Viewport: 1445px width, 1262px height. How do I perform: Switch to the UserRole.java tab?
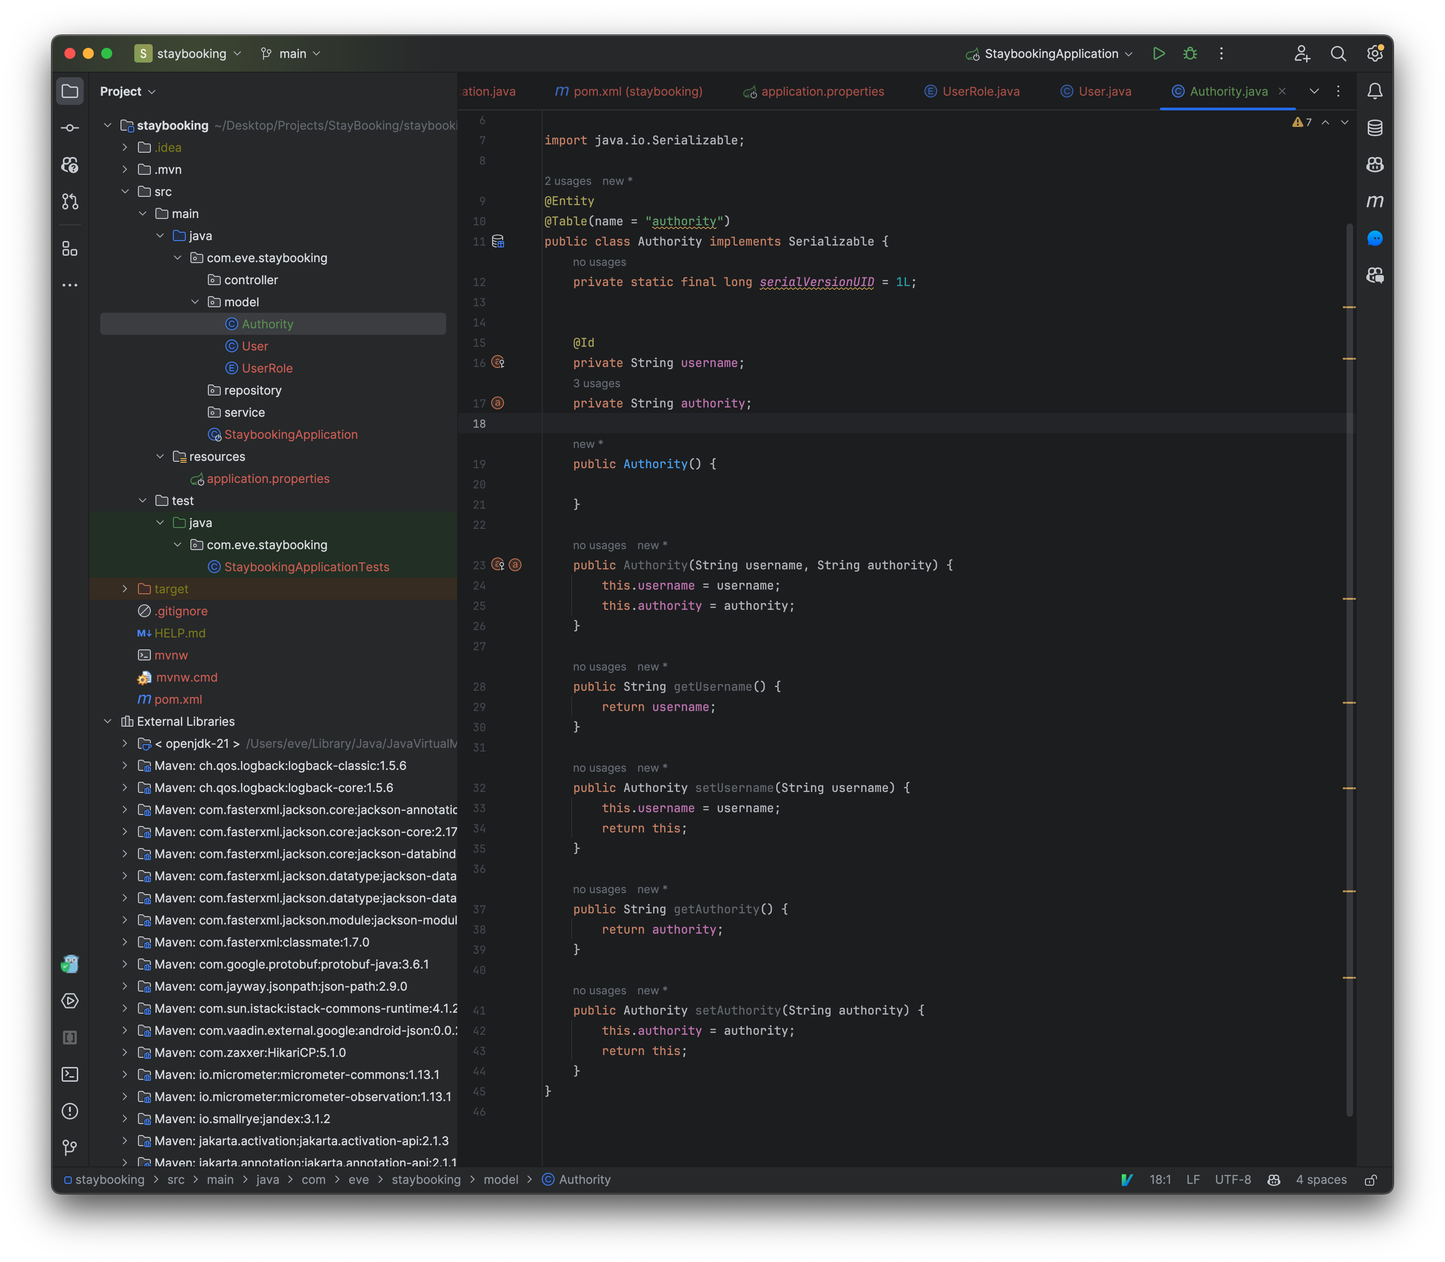(x=981, y=91)
